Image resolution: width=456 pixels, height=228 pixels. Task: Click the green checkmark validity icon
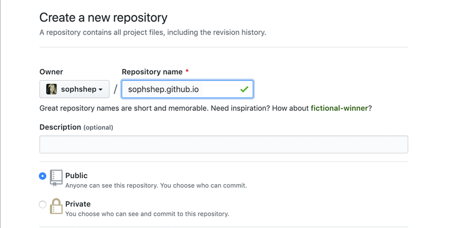(244, 89)
